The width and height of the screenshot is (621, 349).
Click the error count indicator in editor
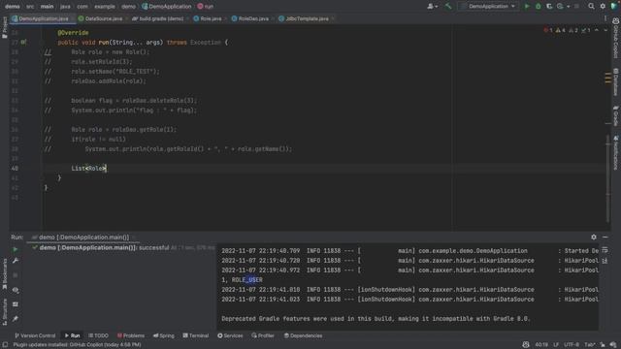[x=548, y=30]
